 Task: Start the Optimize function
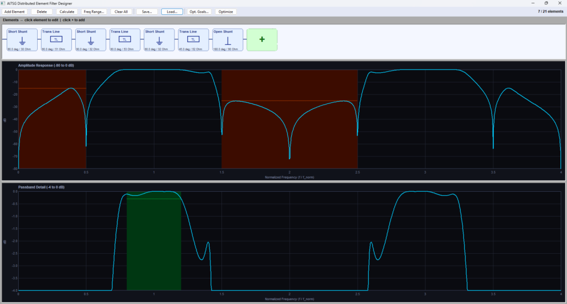226,12
